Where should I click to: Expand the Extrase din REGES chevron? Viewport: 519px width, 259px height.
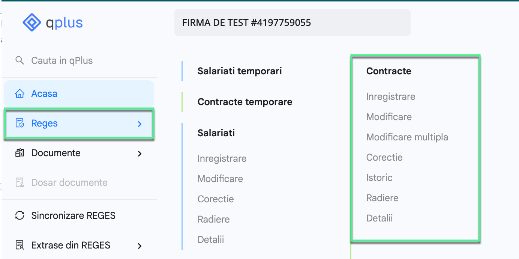139,246
